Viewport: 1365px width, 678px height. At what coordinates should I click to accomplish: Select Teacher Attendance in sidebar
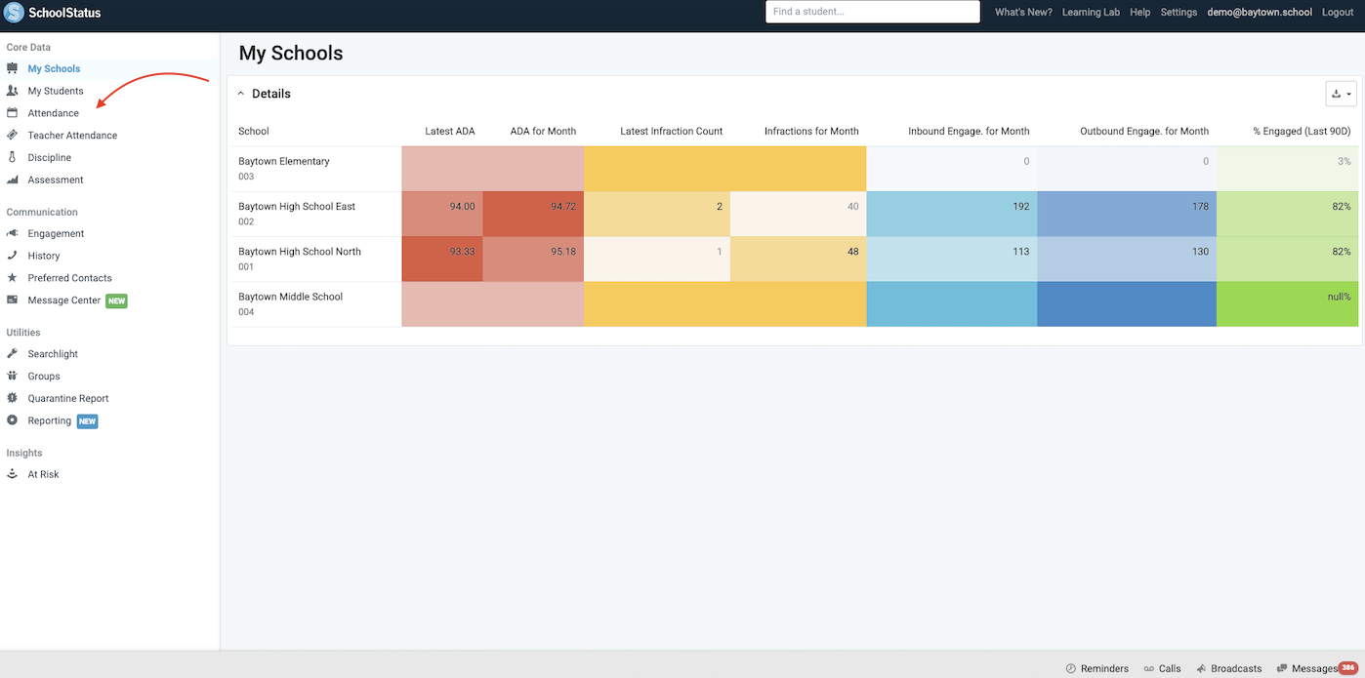72,136
